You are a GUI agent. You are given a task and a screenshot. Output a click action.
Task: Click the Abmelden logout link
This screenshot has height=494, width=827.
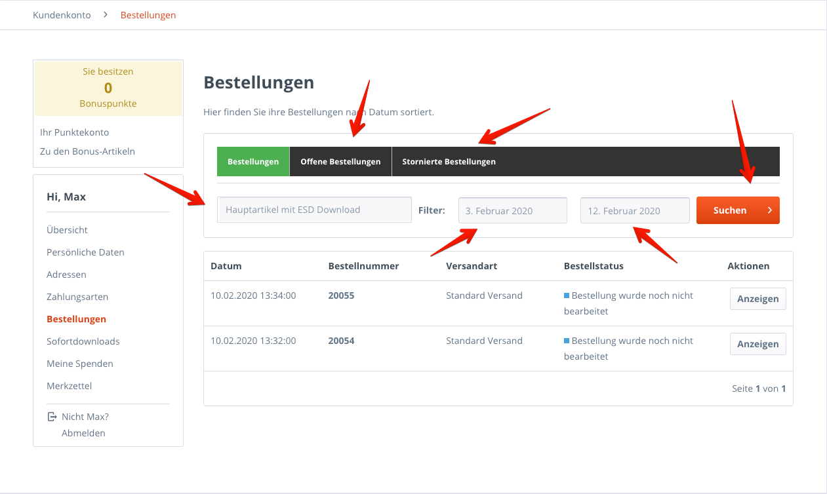[x=83, y=433]
